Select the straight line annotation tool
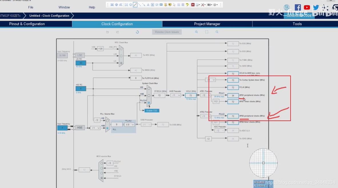 pyautogui.click(x=139, y=5)
